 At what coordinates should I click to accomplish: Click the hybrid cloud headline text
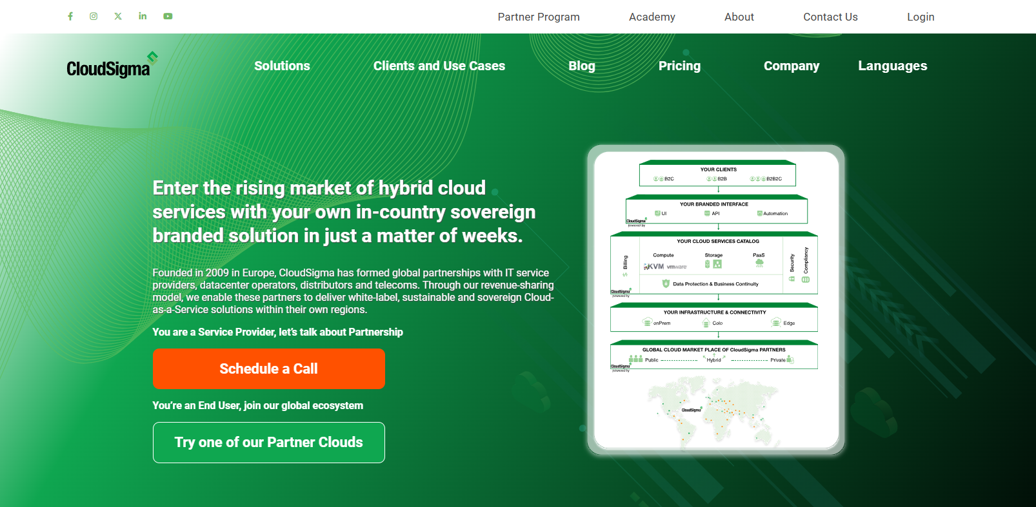pyautogui.click(x=344, y=212)
